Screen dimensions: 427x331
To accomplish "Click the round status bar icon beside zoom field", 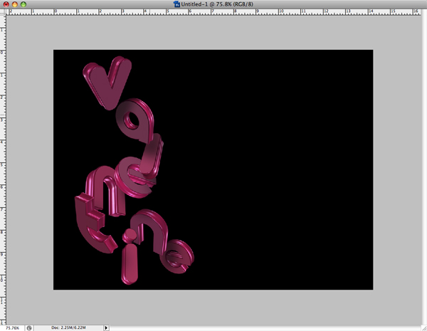I will 29,328.
